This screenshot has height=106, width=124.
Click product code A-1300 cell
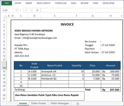pyautogui.click(x=34, y=72)
